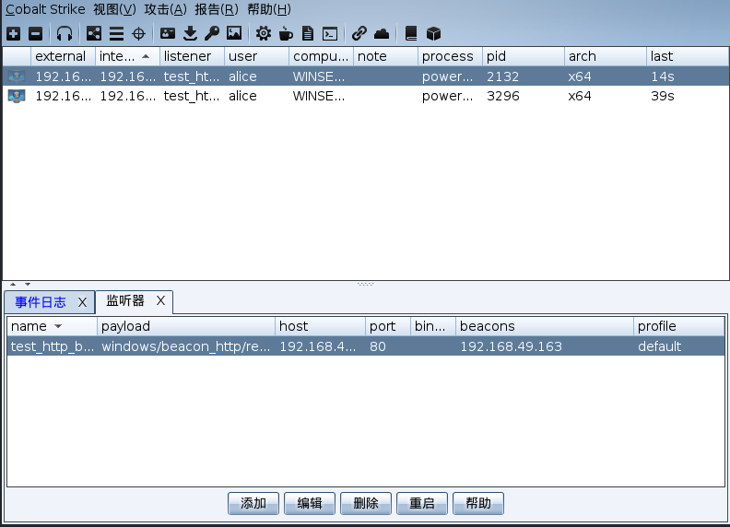Open the downloads arrow icon
The image size is (730, 527).
click(191, 33)
